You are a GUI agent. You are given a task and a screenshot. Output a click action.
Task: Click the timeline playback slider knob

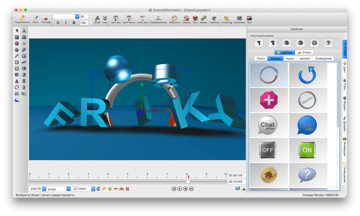(x=188, y=182)
